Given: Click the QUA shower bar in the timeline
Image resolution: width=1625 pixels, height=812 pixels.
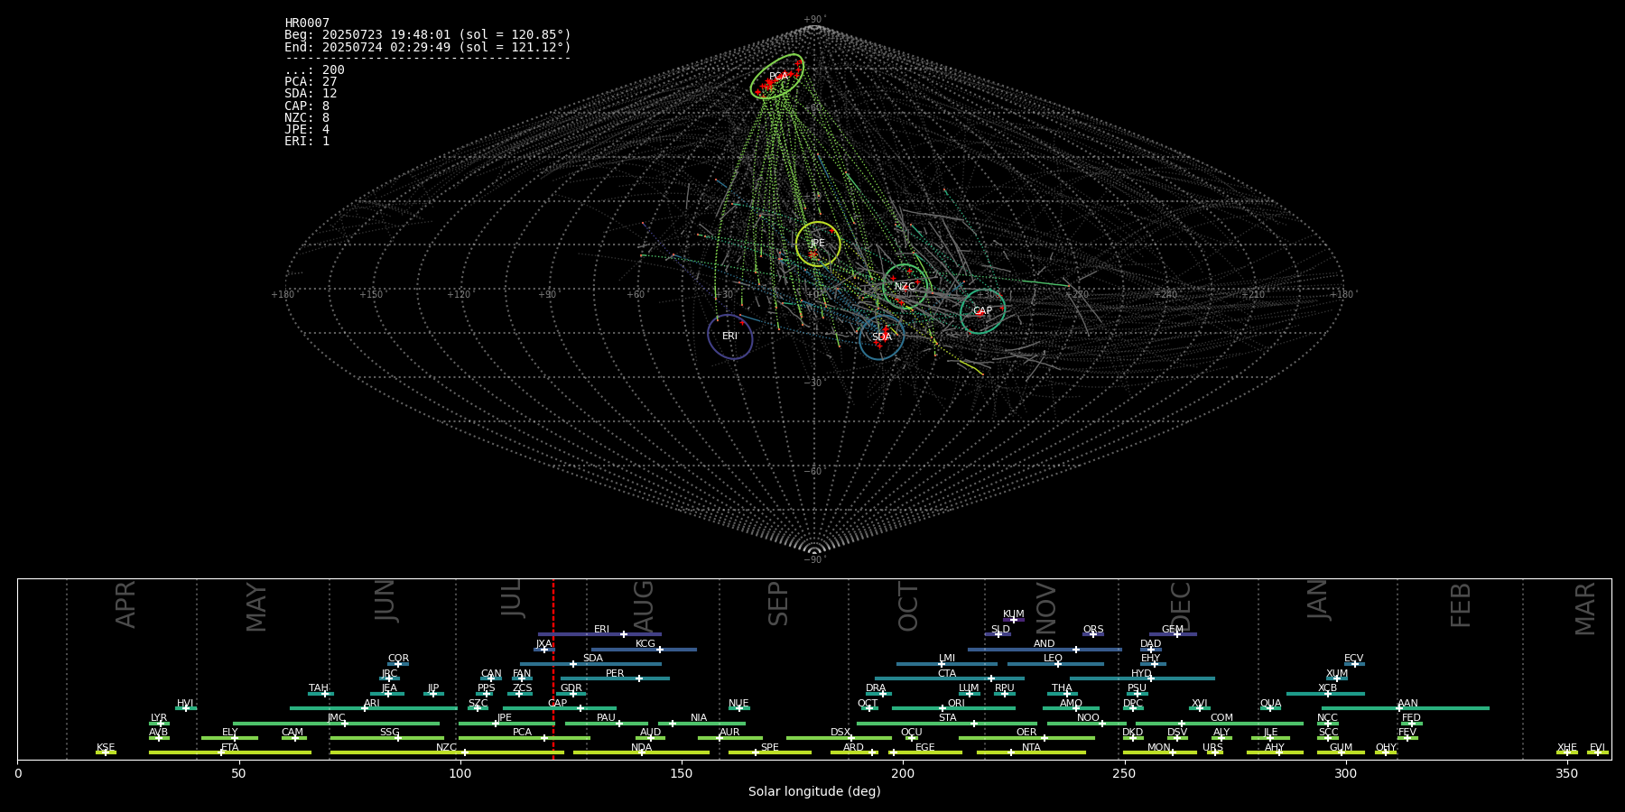Looking at the screenshot, I should pos(1270,708).
